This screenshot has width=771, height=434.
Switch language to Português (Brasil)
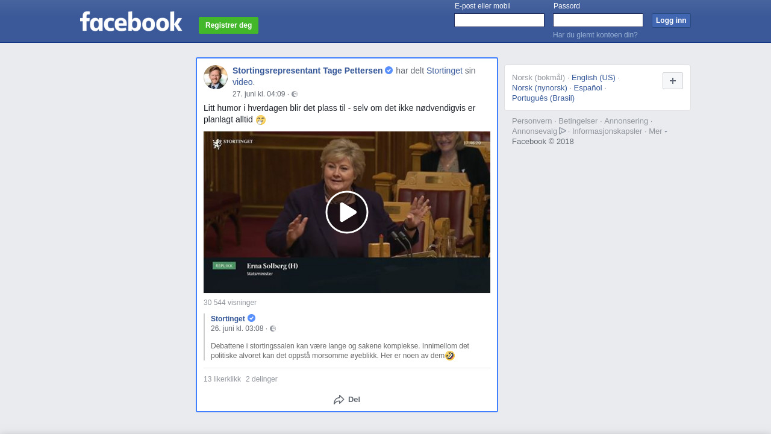543,98
